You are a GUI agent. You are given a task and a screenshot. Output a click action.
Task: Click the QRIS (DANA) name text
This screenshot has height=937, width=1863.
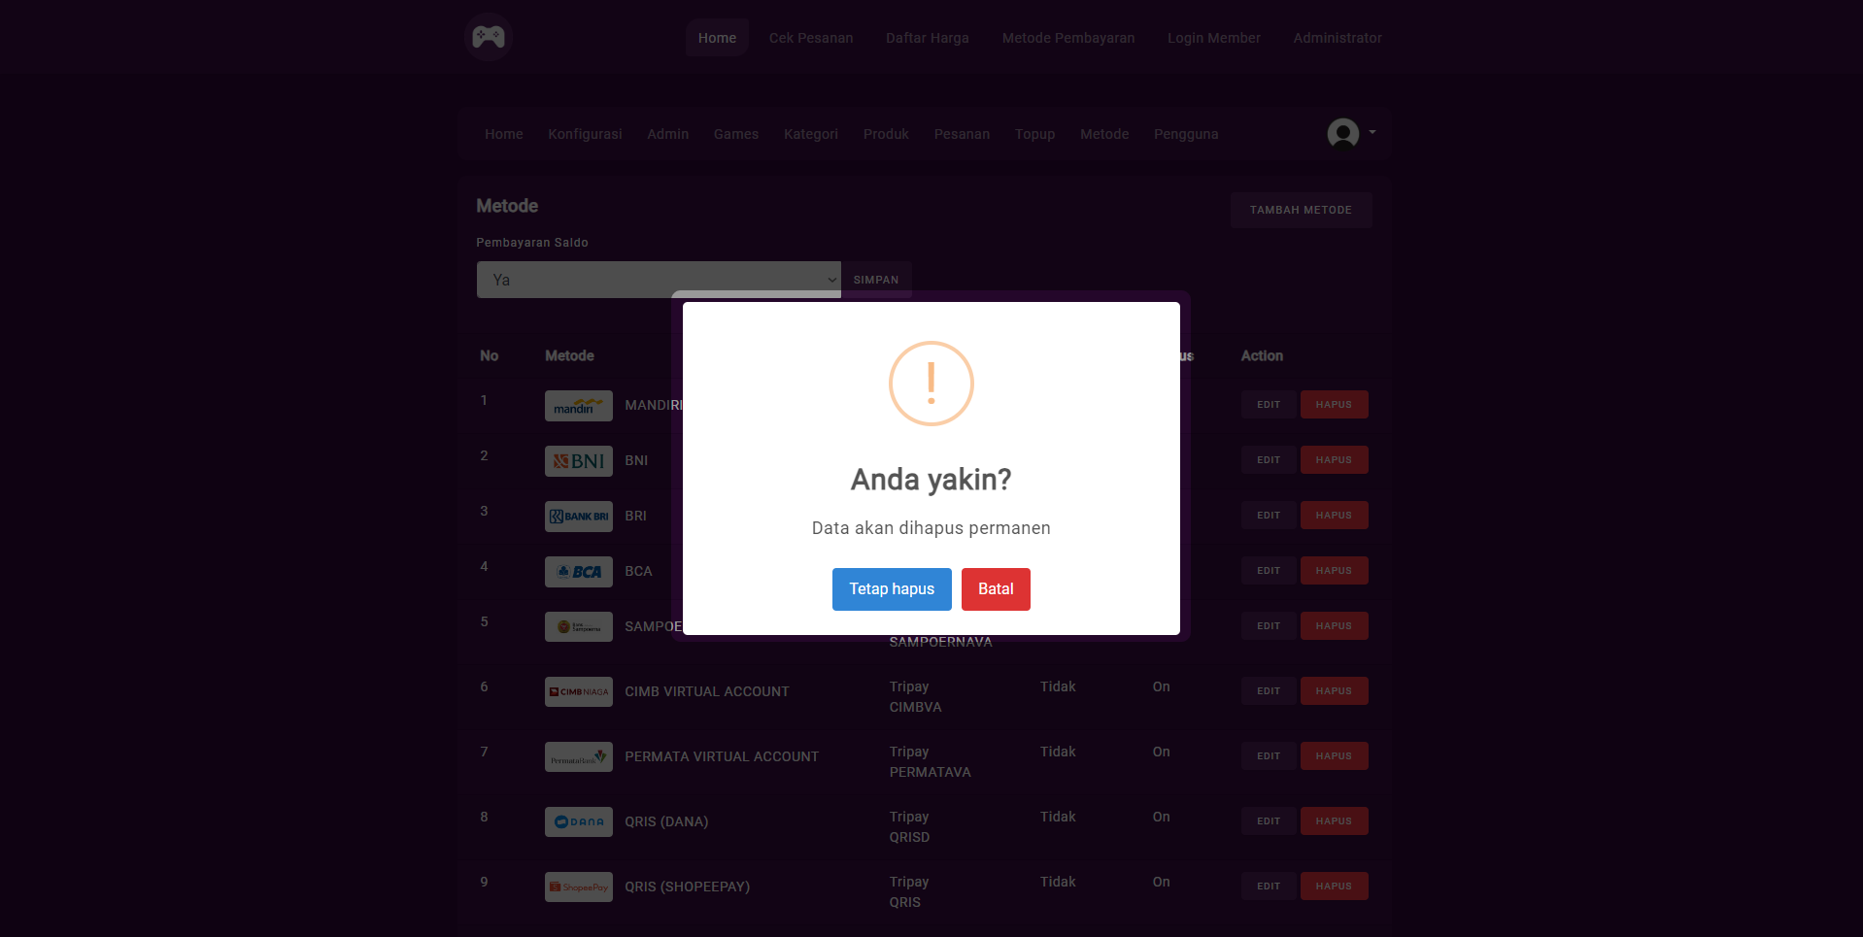coord(666,822)
